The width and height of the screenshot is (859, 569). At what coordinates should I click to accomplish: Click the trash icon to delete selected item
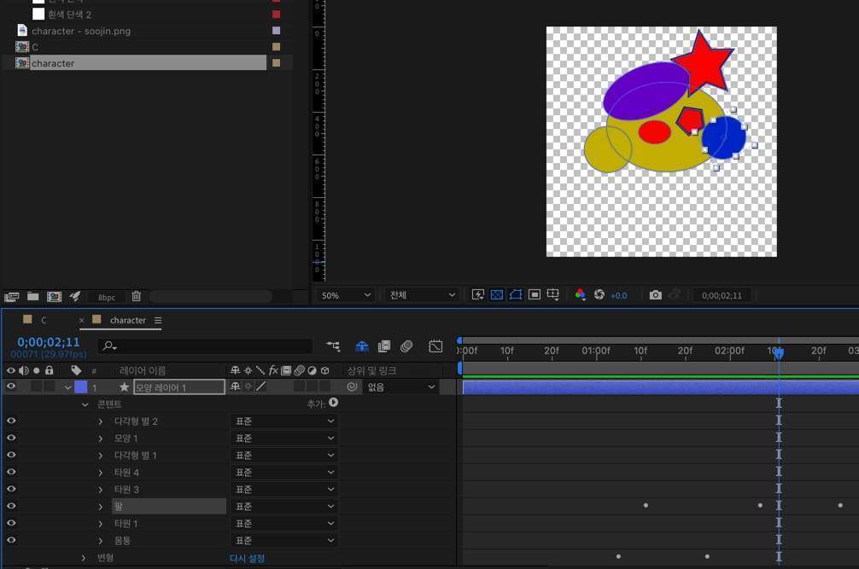point(136,297)
